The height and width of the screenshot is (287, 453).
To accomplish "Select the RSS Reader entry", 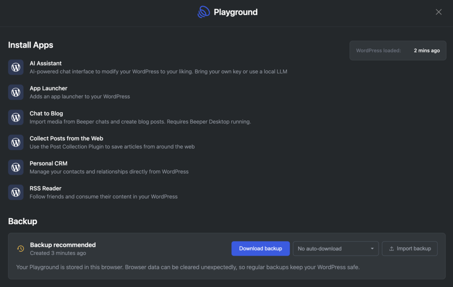I will pos(46,189).
